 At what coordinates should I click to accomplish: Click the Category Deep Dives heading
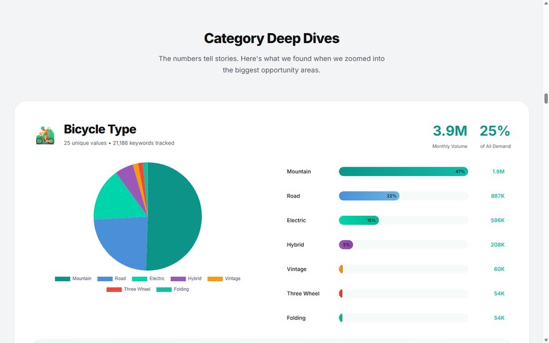coord(272,39)
